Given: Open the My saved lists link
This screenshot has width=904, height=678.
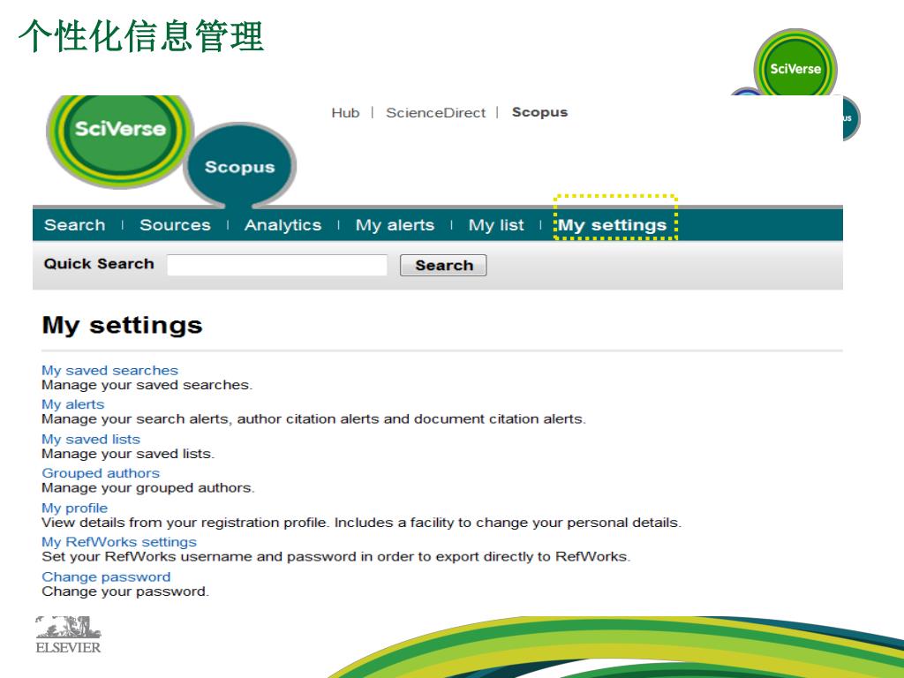Looking at the screenshot, I should point(91,439).
